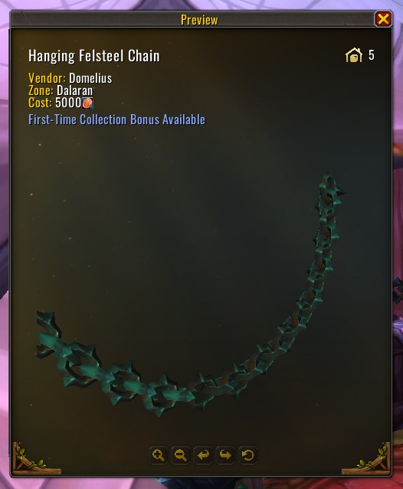This screenshot has height=489, width=403.
Task: Rotate the model with the left arrow
Action: (203, 455)
